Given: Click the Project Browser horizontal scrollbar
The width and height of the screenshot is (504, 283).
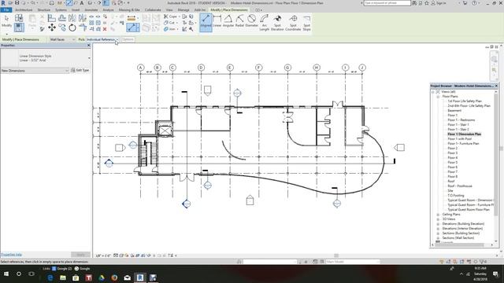Looking at the screenshot, I should 460,244.
